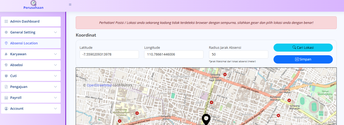
Task: Click the Perusahaan logo icon
Action: 33,3
